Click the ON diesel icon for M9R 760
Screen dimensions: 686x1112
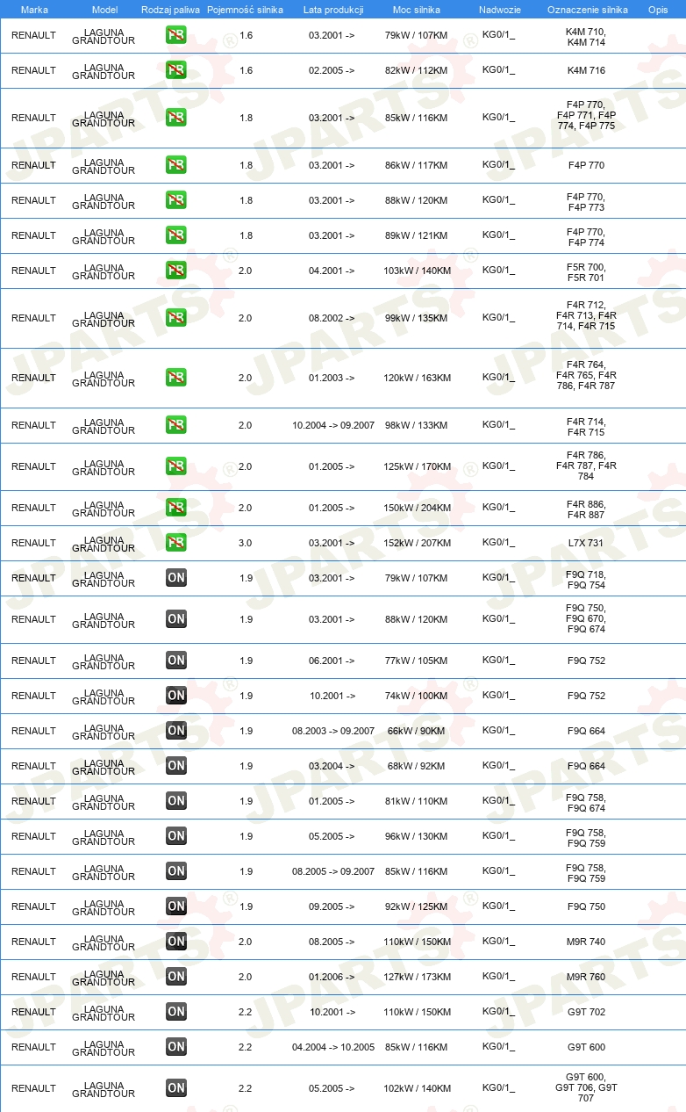click(x=175, y=977)
